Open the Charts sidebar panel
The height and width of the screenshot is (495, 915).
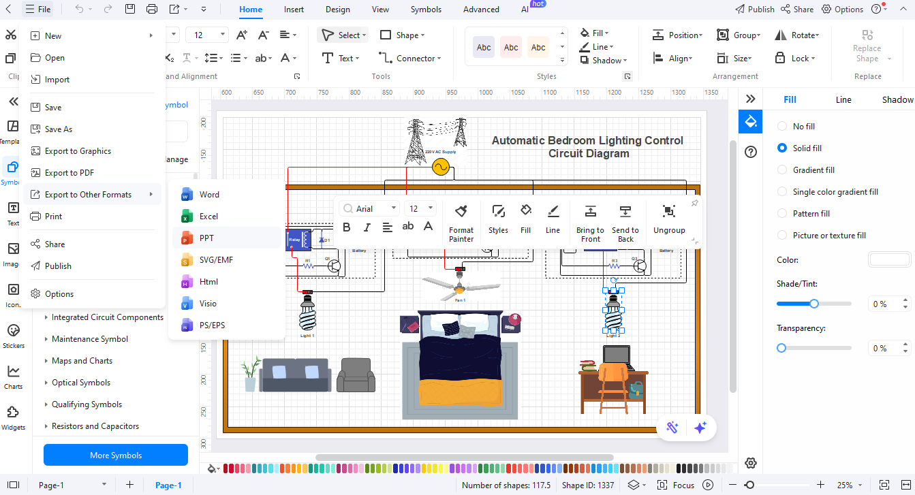[13, 377]
